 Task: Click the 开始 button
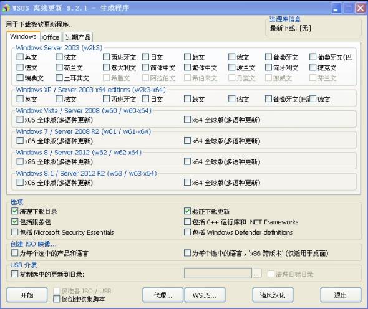click(27, 295)
